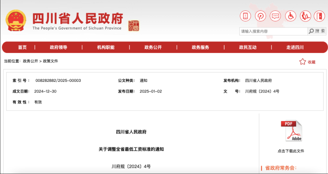The width and height of the screenshot is (328, 174).
Task: Click the index number 008282882/2025-00003
Action: pyautogui.click(x=58, y=81)
